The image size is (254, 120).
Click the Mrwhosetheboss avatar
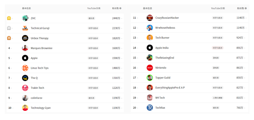150,28
